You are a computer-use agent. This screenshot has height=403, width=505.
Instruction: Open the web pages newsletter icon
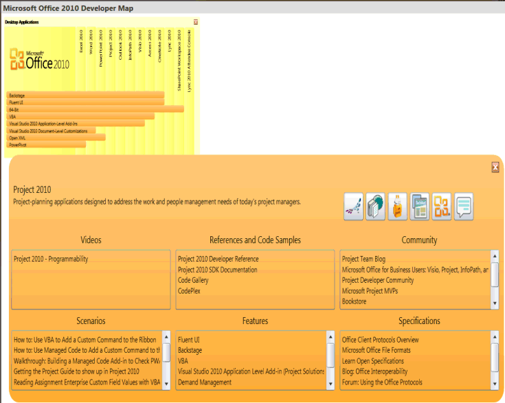tap(419, 207)
